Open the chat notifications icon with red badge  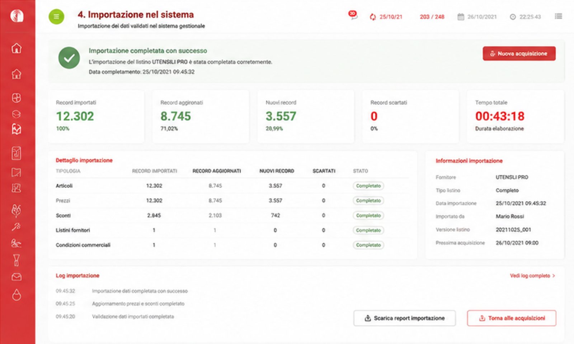353,15
